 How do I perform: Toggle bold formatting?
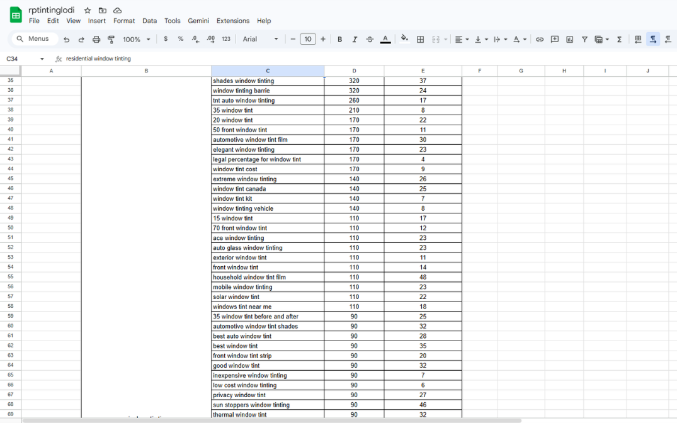pos(340,39)
